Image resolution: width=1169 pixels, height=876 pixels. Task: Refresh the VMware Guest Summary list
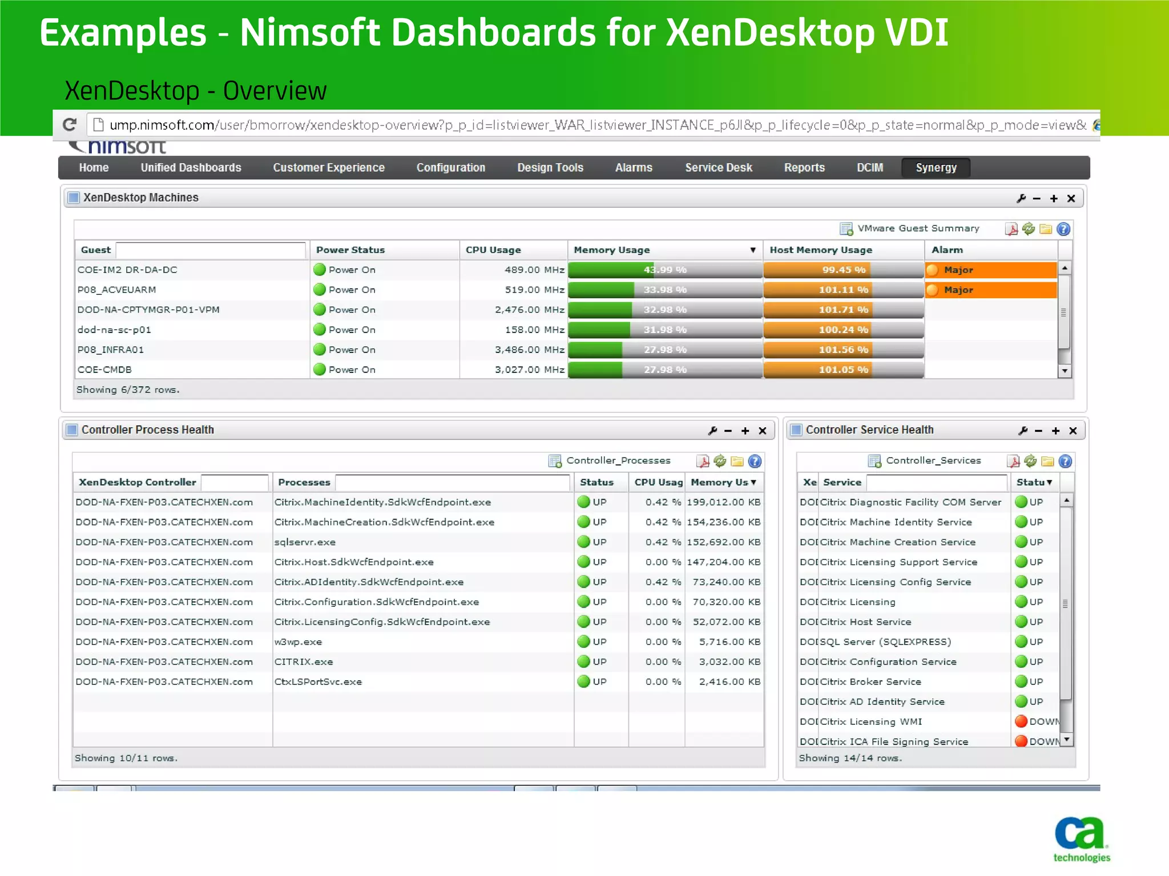click(x=1029, y=229)
